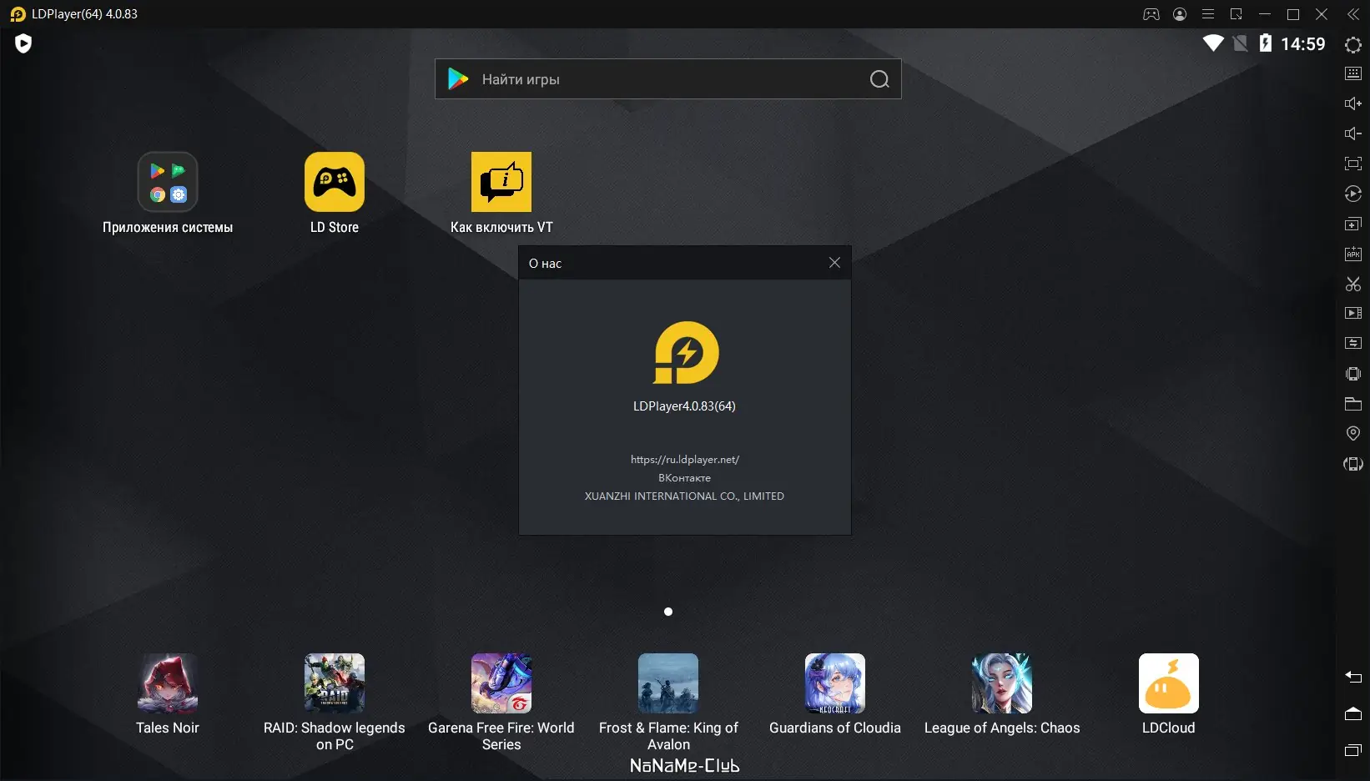The width and height of the screenshot is (1370, 781).
Task: Click the Wi-Fi status icon
Action: 1213,43
